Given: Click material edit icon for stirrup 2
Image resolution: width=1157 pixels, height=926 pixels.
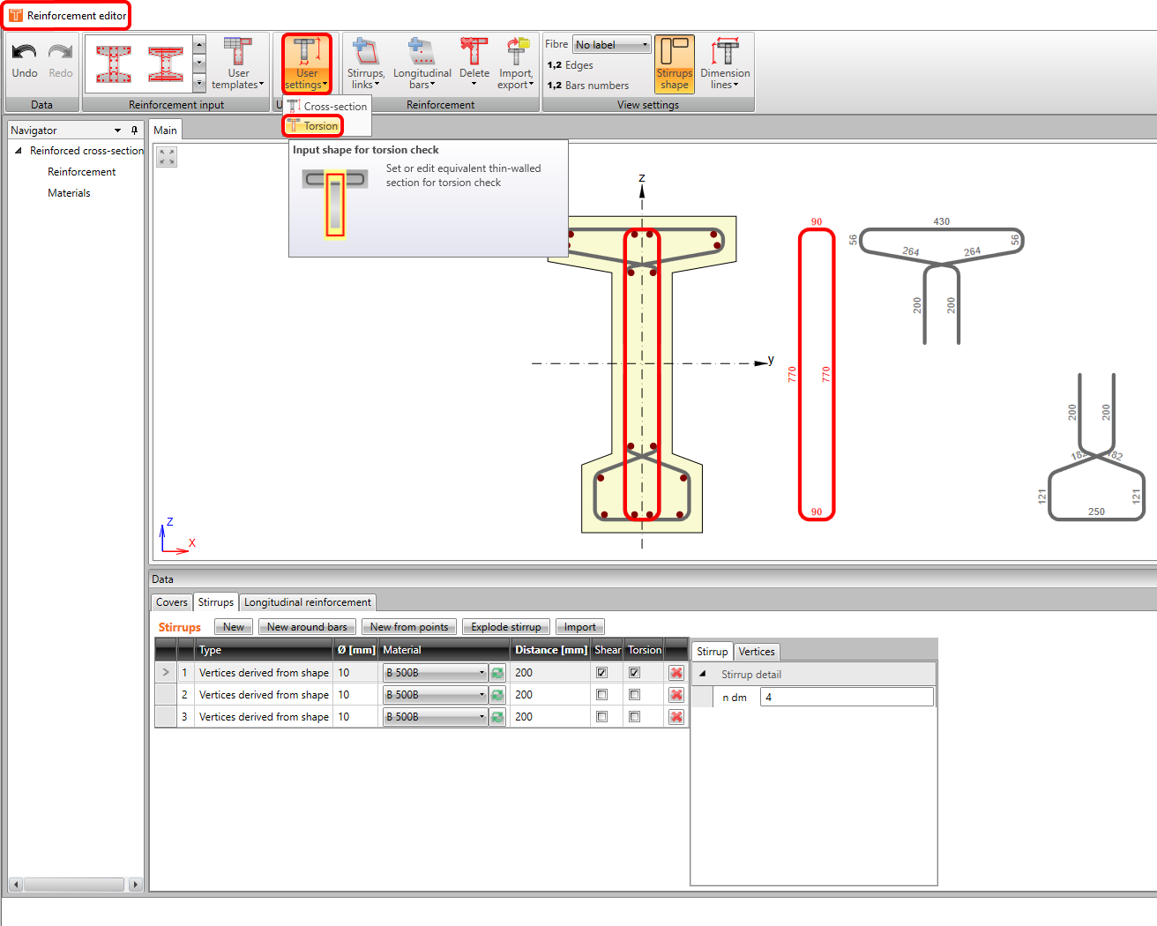Looking at the screenshot, I should coord(498,695).
